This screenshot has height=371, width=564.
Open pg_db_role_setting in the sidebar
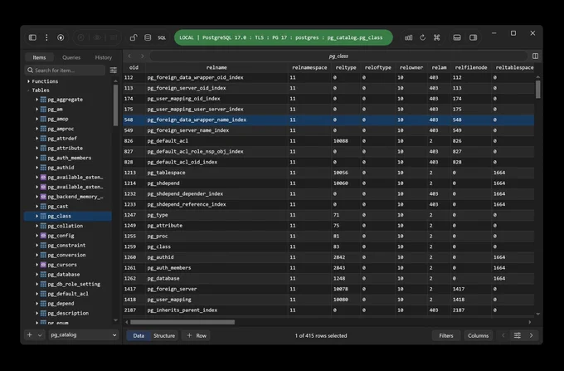tap(74, 284)
